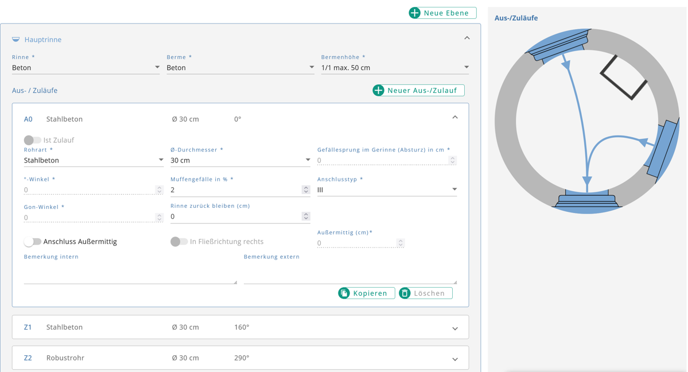This screenshot has height=372, width=688.
Task: Click the Gefällesprung im Gerinne field
Action: click(x=387, y=160)
